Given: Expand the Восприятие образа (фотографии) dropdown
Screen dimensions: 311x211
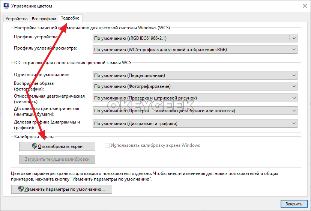Looking at the screenshot, I should 195,86.
